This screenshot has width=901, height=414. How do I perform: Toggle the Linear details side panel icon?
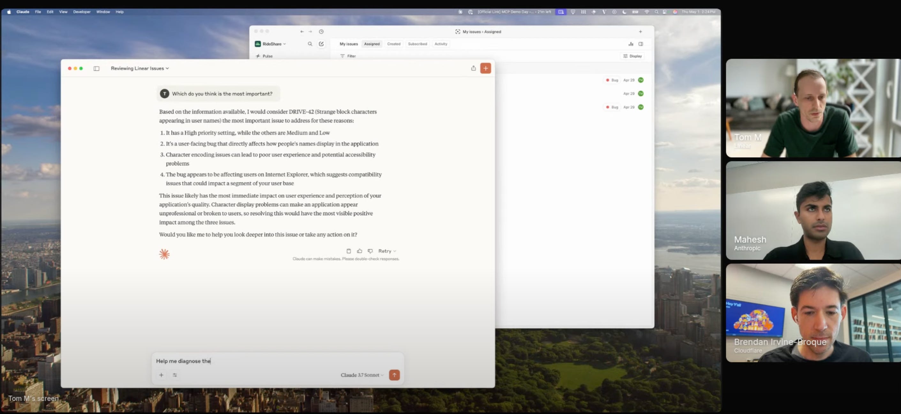coord(641,44)
